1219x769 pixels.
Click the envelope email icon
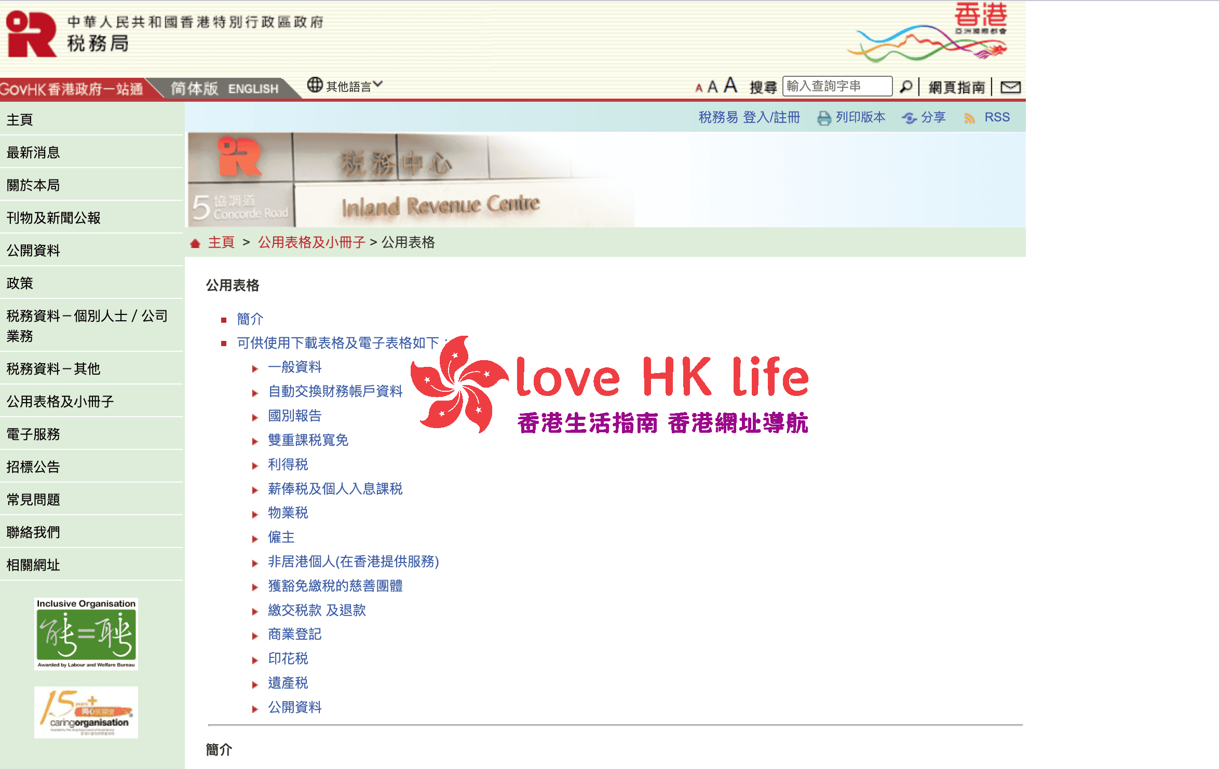tap(1010, 87)
